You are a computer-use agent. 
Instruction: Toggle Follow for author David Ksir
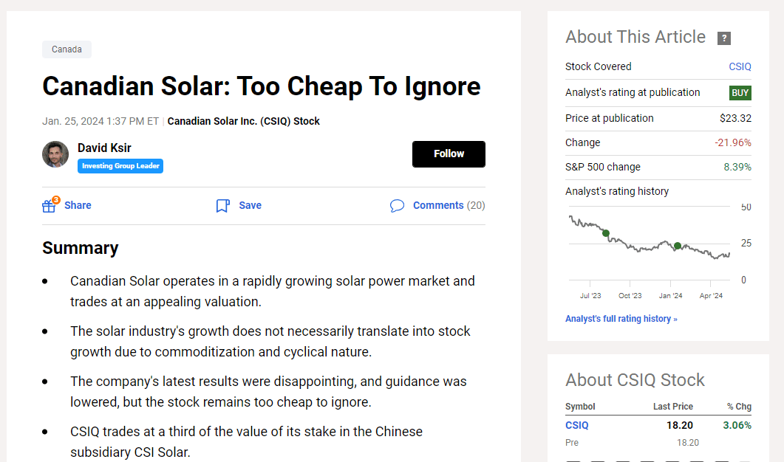point(449,154)
